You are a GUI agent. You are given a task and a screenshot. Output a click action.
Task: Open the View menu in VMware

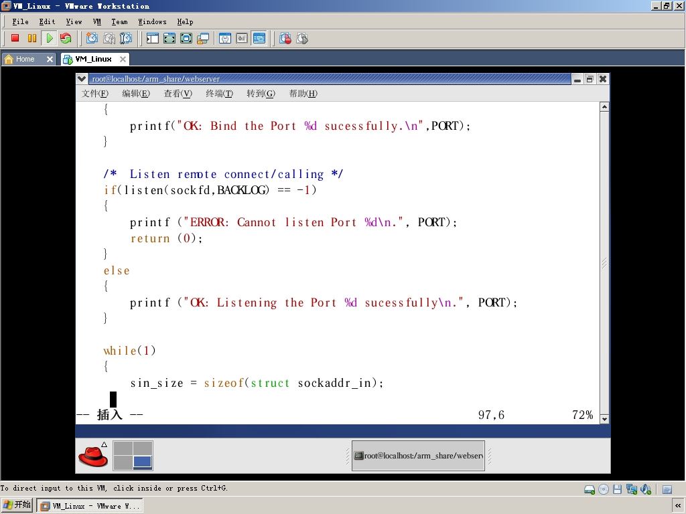coord(74,21)
